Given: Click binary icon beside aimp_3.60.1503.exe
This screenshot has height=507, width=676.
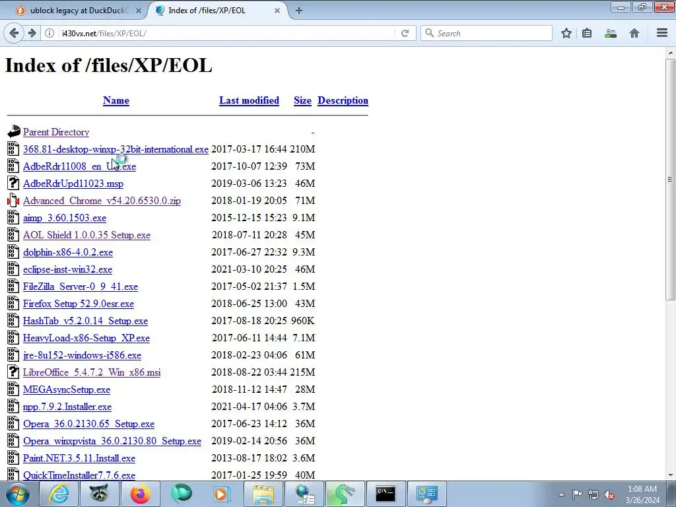Looking at the screenshot, I should click(13, 217).
